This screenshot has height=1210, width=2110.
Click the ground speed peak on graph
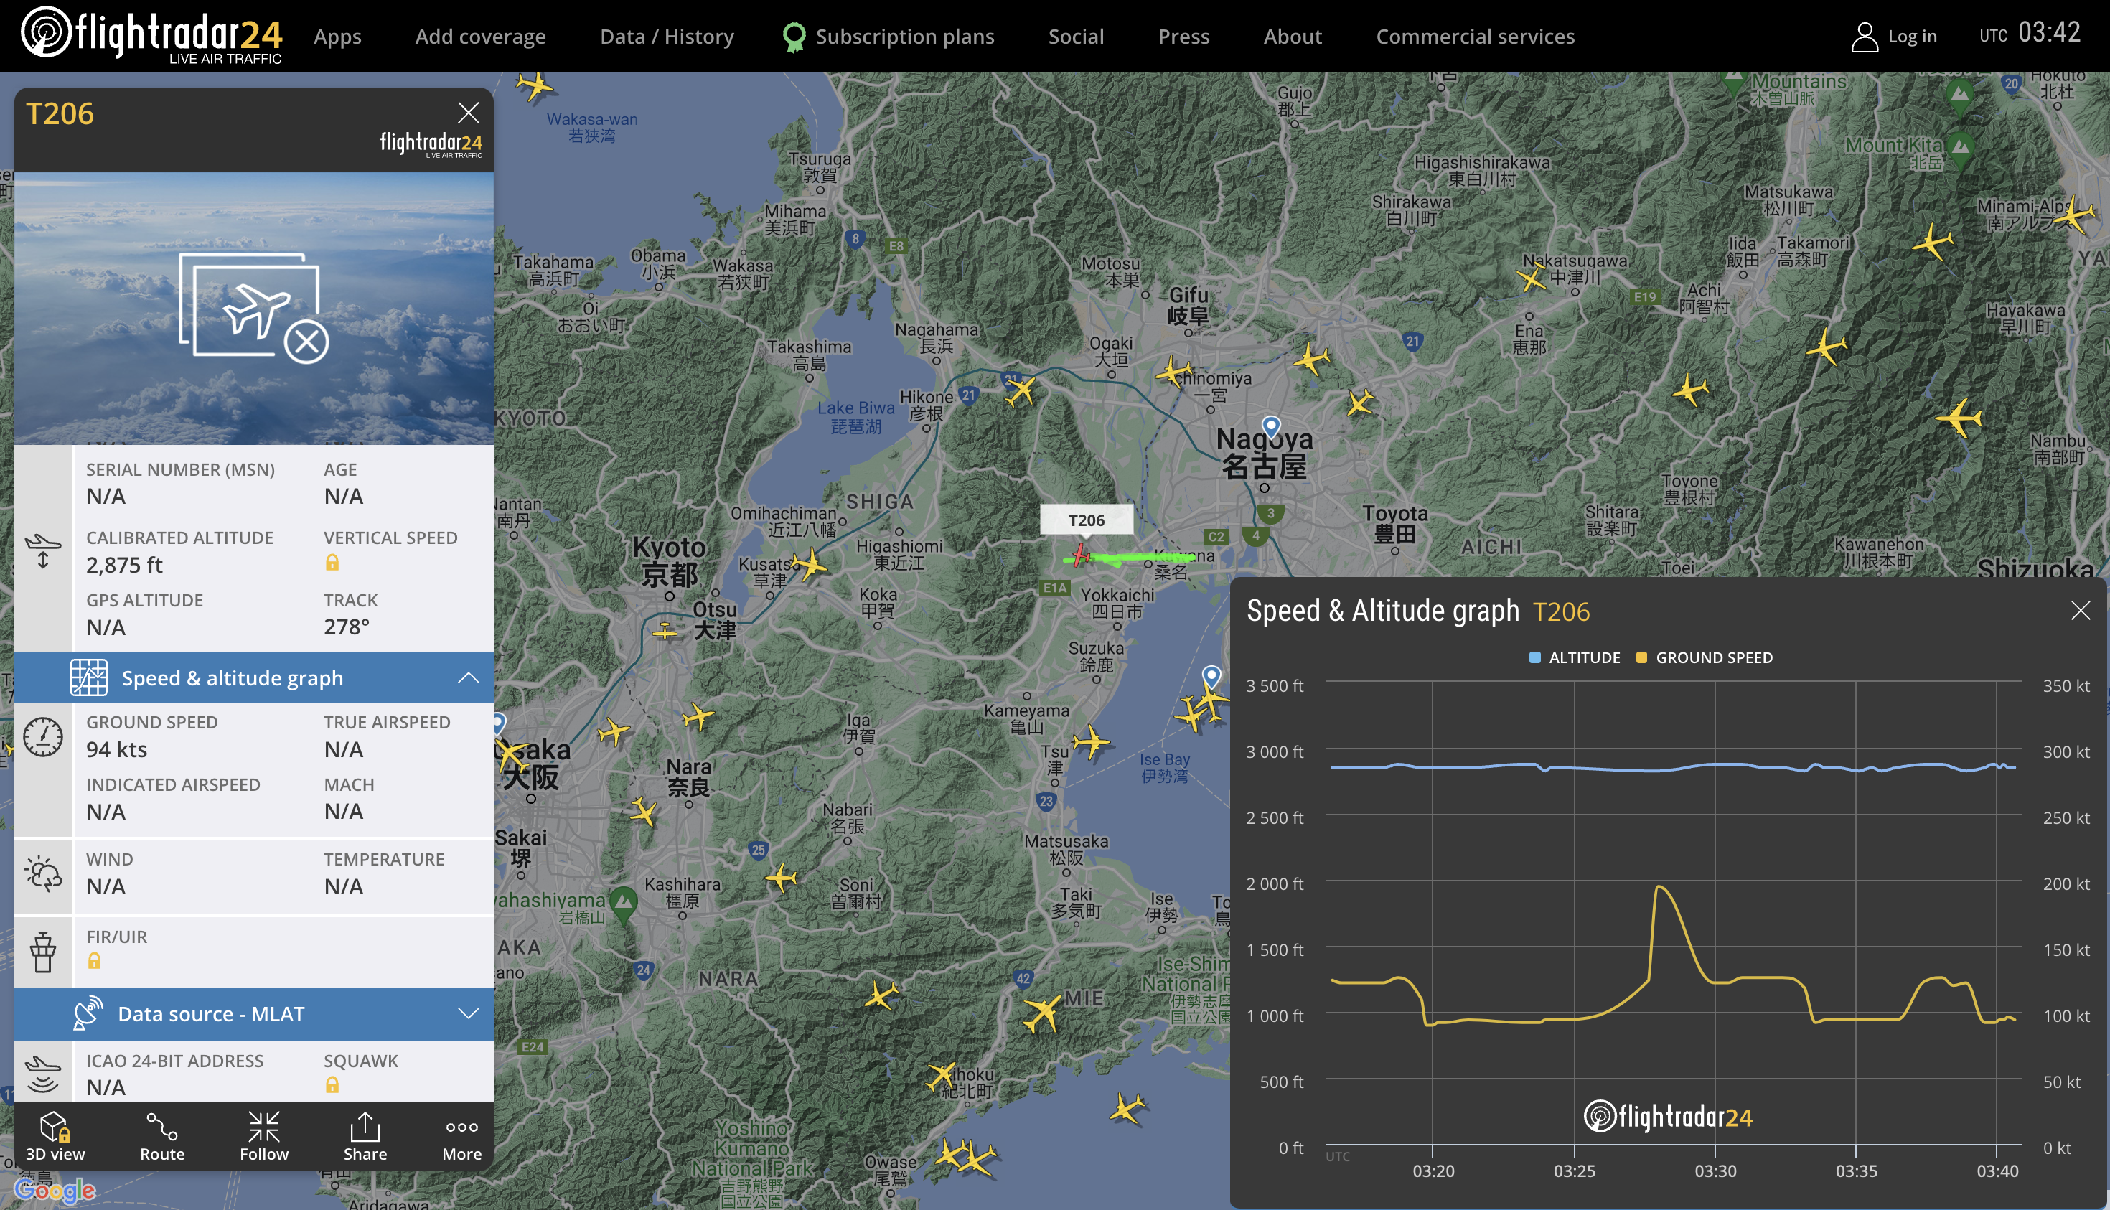[x=1659, y=888]
